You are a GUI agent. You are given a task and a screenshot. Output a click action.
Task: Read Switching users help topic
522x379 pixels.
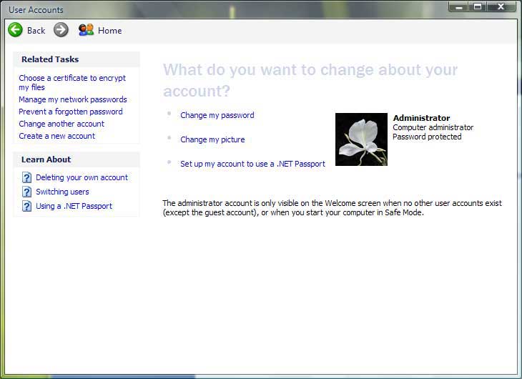63,192
